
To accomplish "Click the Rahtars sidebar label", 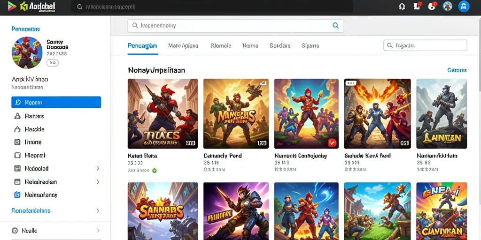I will tap(34, 116).
